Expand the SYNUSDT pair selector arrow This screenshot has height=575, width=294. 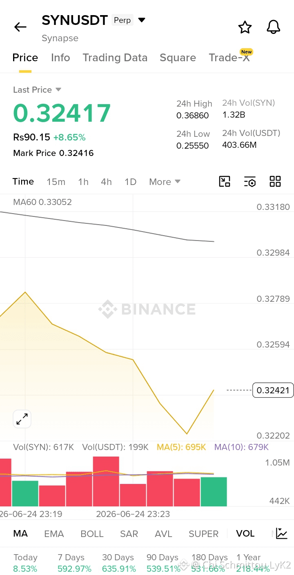coord(142,20)
